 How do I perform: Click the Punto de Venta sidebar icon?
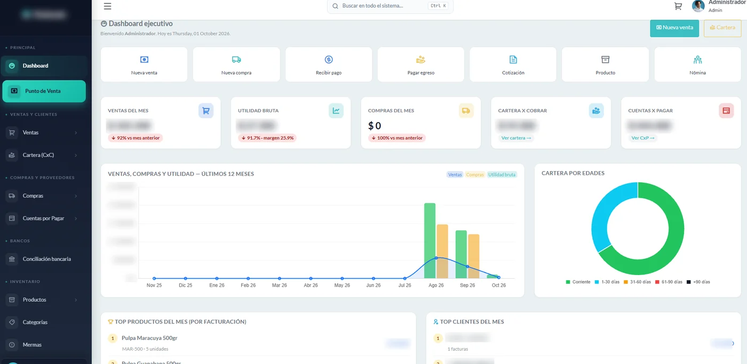[14, 91]
